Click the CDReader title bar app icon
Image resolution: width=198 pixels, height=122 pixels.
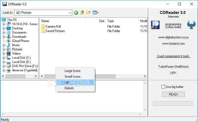pyautogui.click(x=4, y=4)
